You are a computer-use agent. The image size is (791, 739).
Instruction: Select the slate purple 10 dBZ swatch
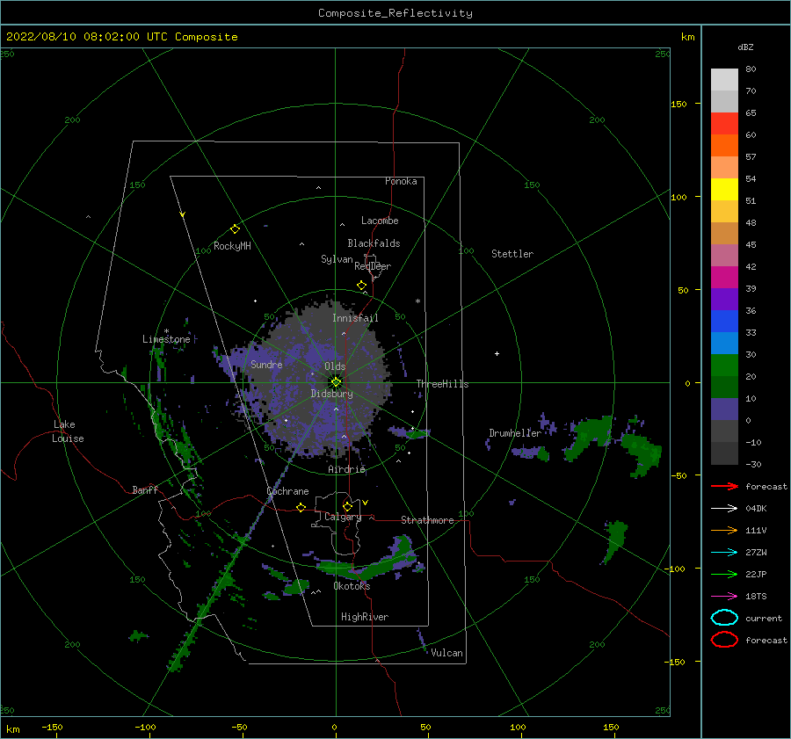[724, 409]
